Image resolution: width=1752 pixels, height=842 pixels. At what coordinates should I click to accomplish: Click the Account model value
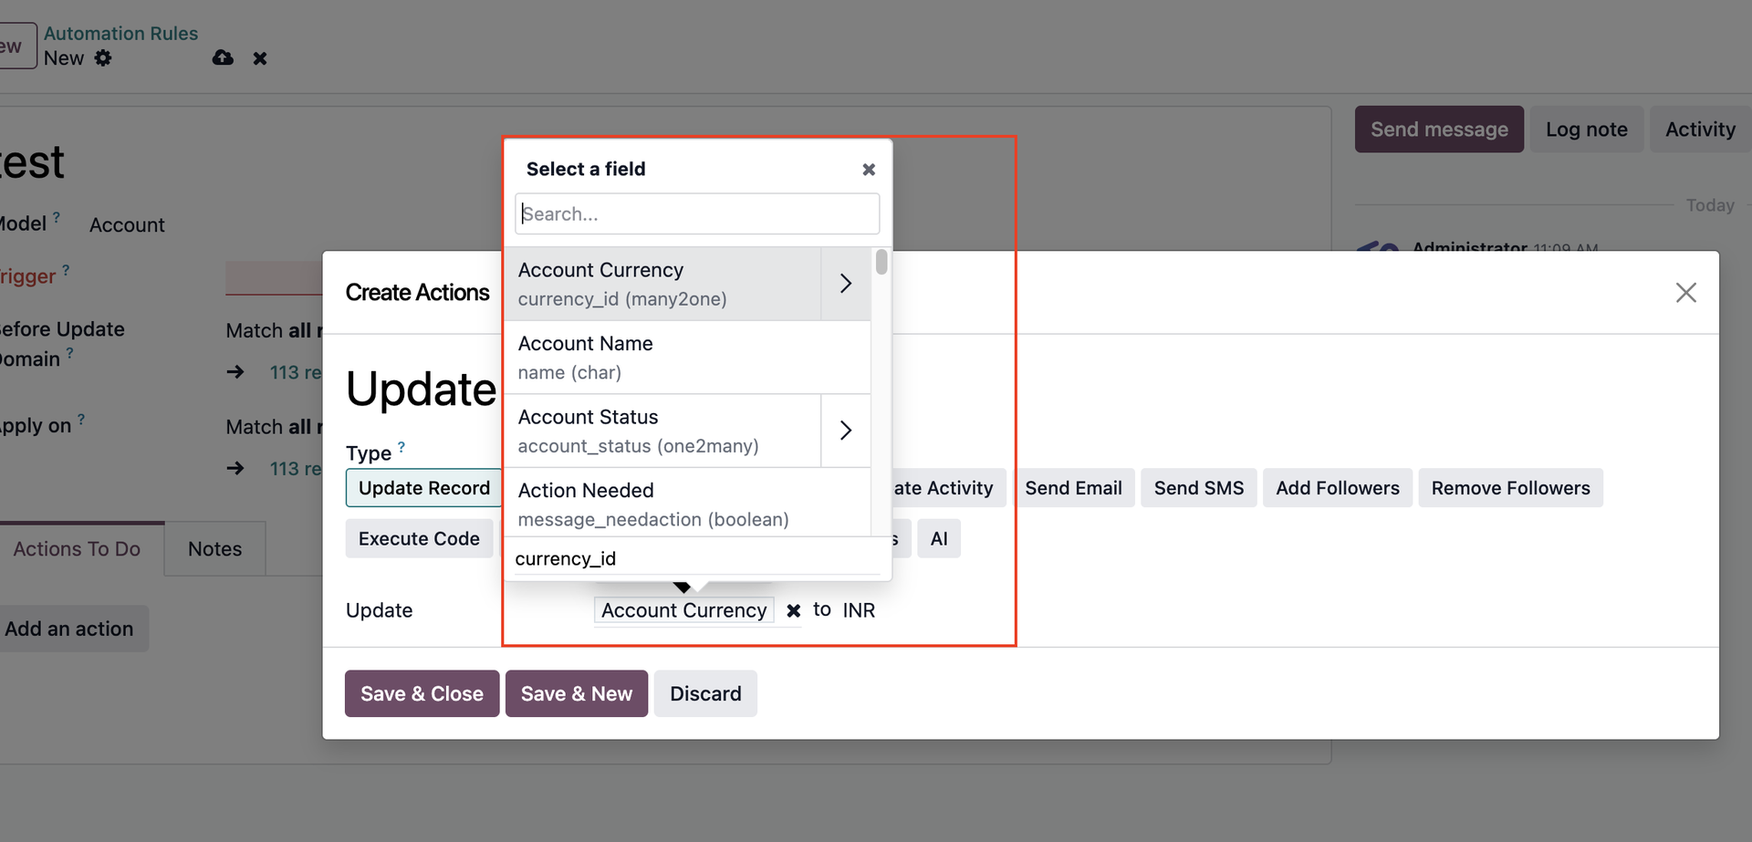coord(127,225)
